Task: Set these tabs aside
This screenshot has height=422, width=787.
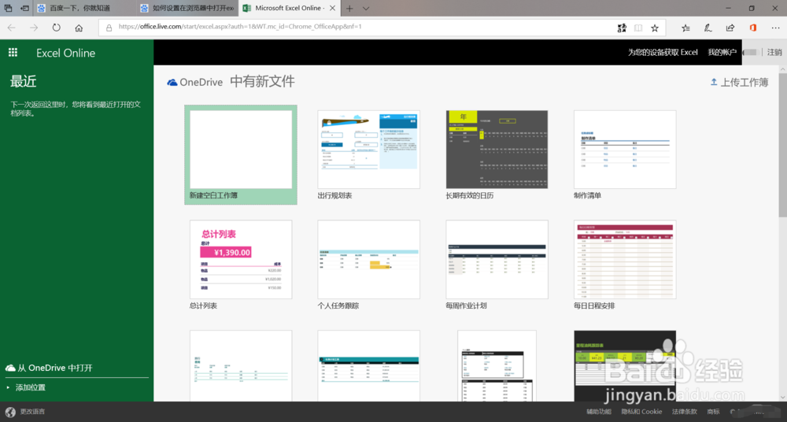Action: click(x=24, y=8)
